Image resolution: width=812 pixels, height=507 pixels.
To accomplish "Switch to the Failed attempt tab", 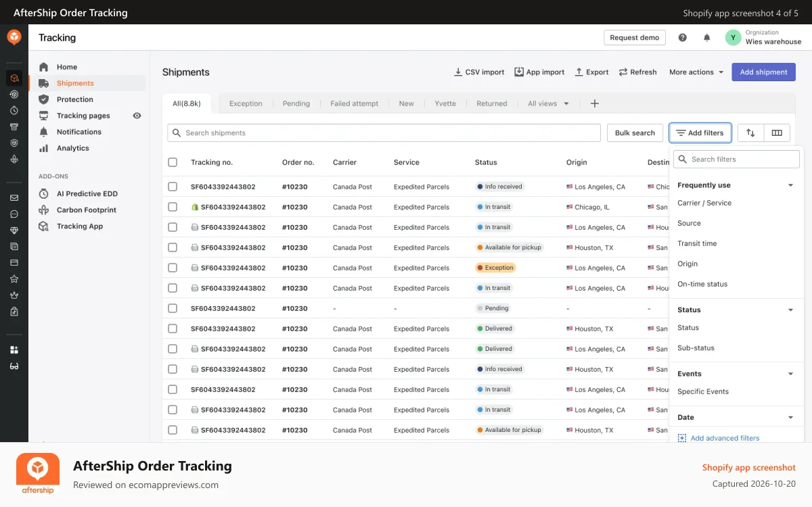I will click(355, 103).
